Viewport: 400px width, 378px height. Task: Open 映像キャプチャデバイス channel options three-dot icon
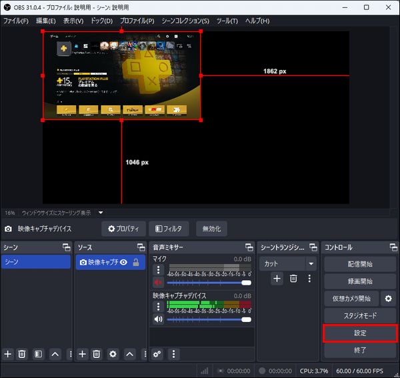159,307
